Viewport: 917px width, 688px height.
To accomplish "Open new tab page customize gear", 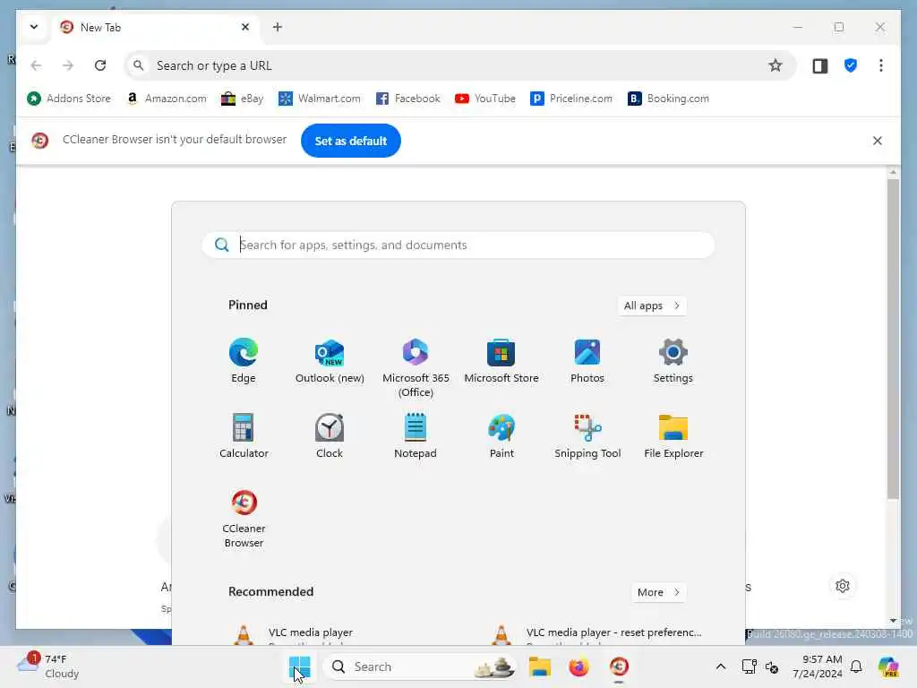I will click(x=842, y=586).
